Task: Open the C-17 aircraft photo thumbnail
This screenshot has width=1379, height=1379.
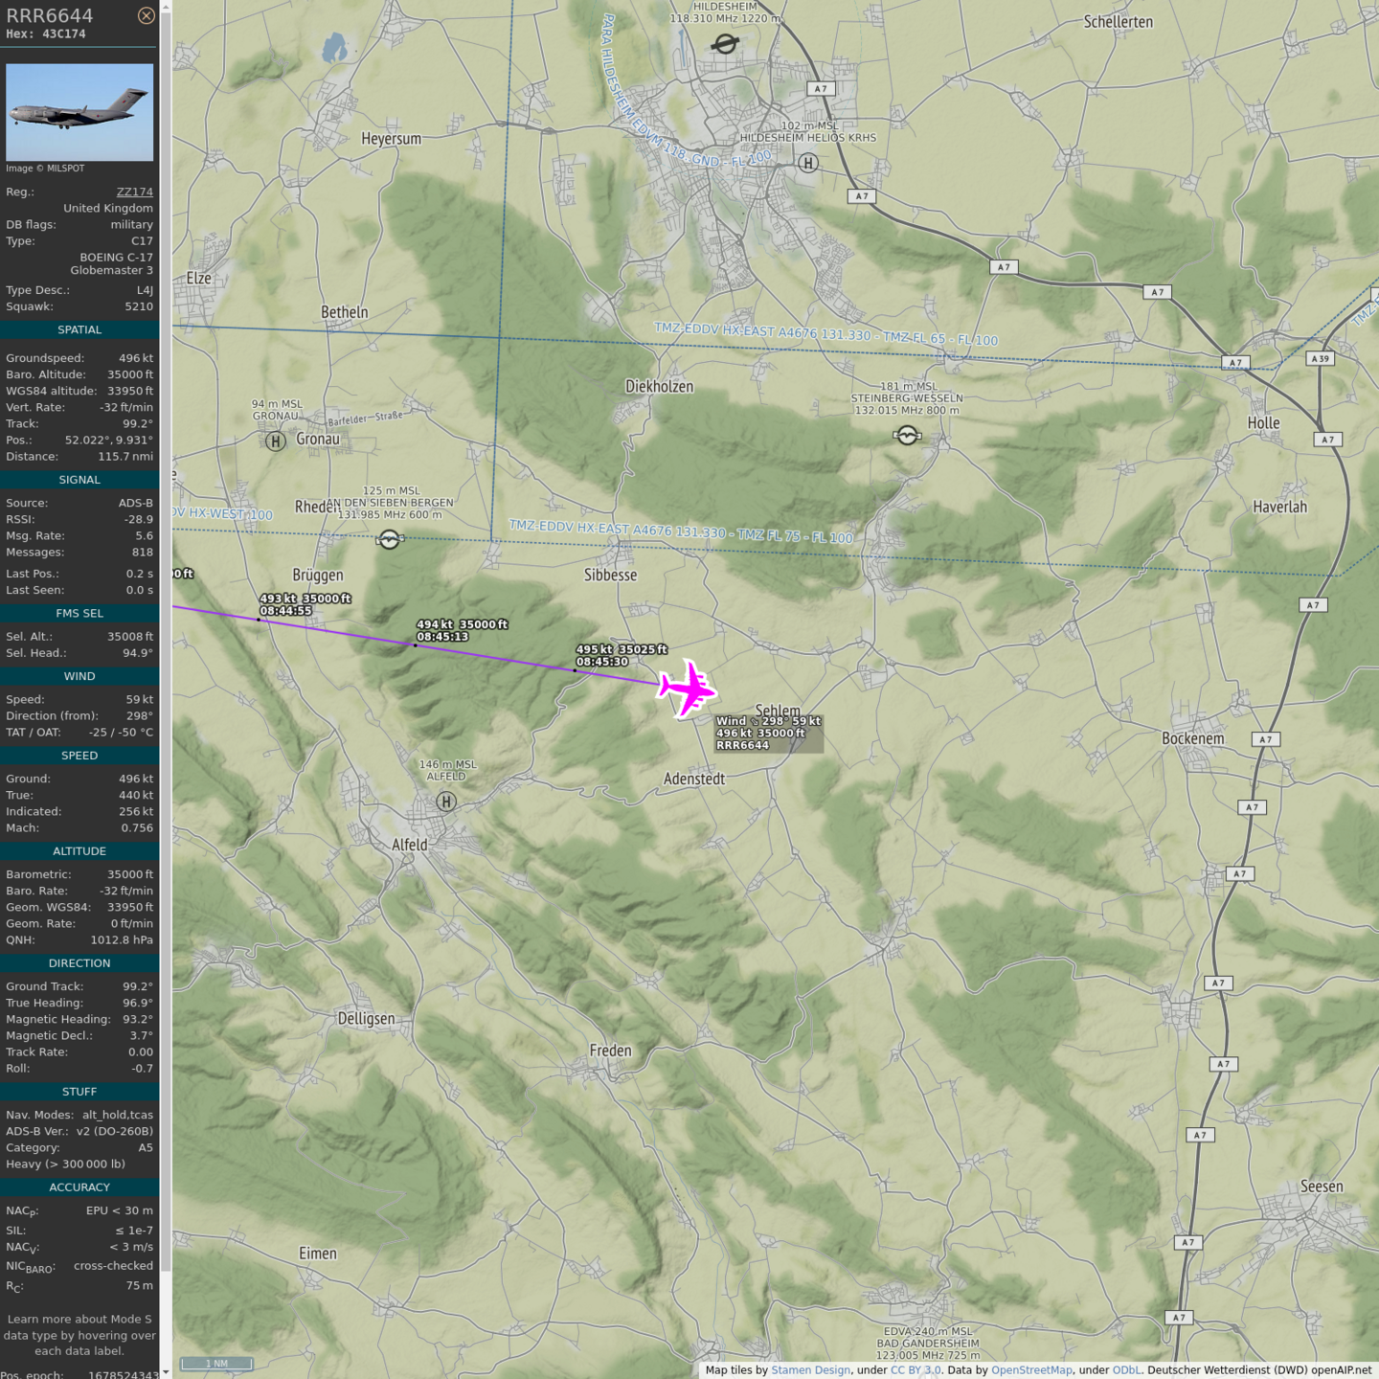Action: [79, 112]
